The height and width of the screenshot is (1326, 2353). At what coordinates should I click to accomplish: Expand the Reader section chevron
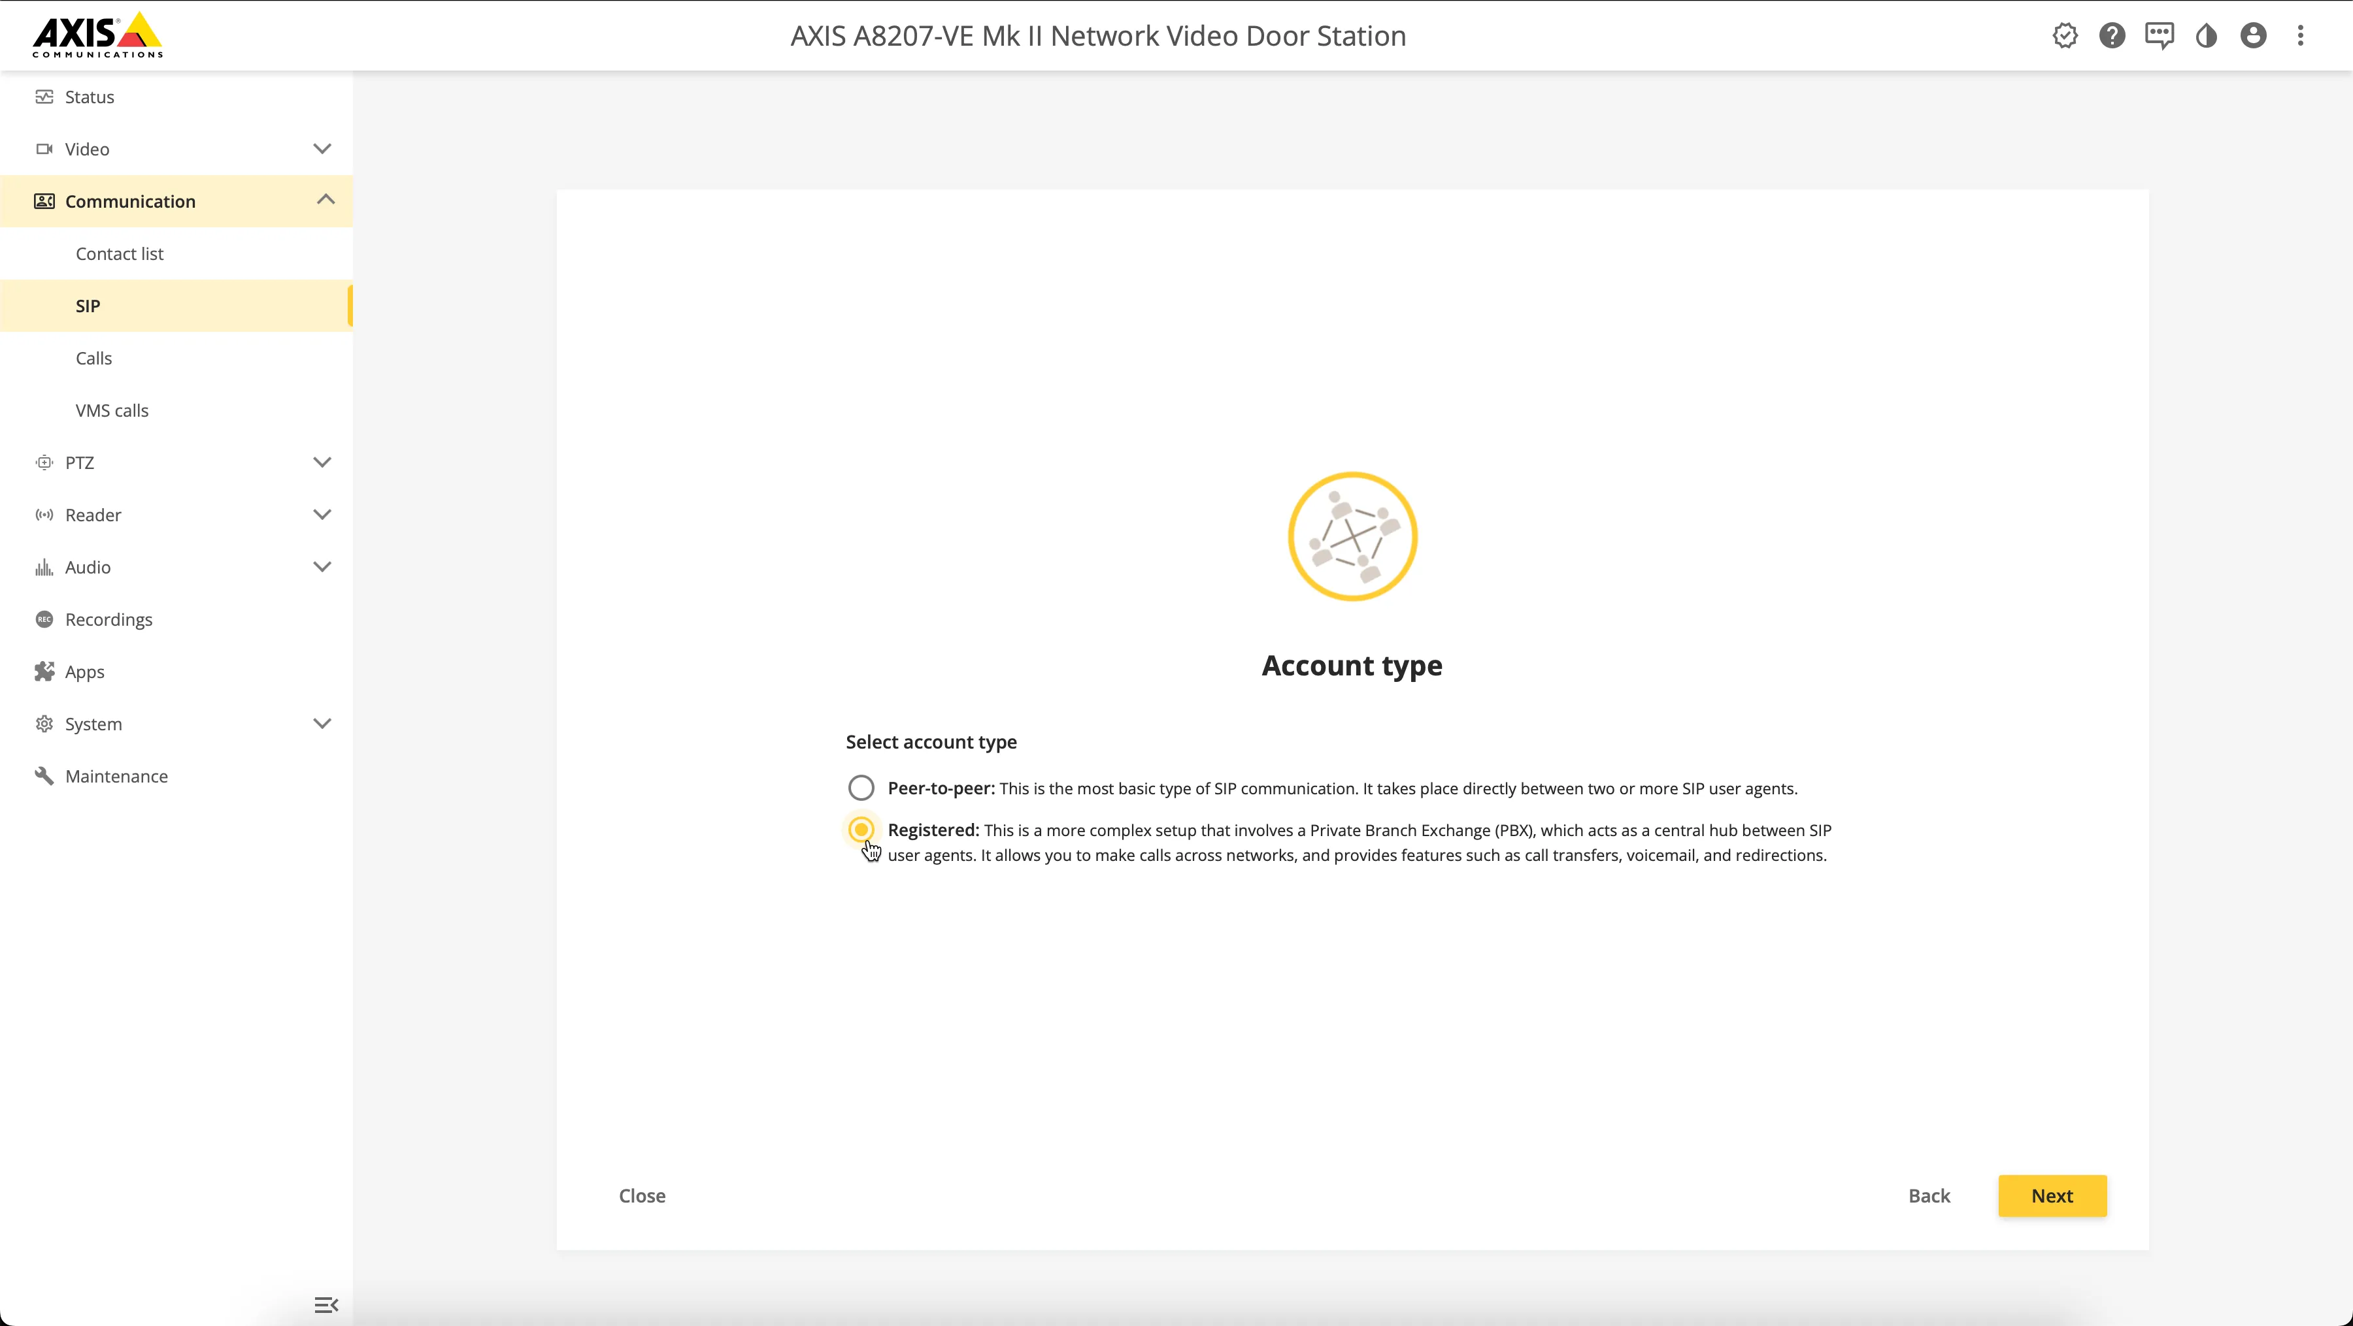tap(322, 515)
